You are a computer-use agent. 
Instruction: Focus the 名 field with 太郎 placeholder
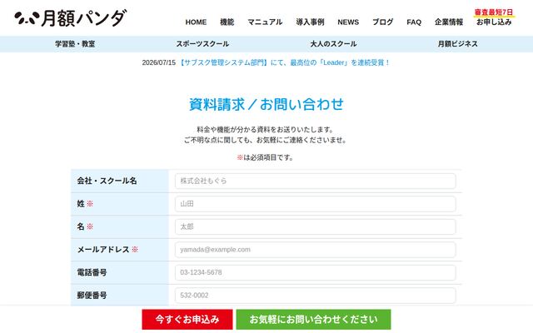pos(315,226)
